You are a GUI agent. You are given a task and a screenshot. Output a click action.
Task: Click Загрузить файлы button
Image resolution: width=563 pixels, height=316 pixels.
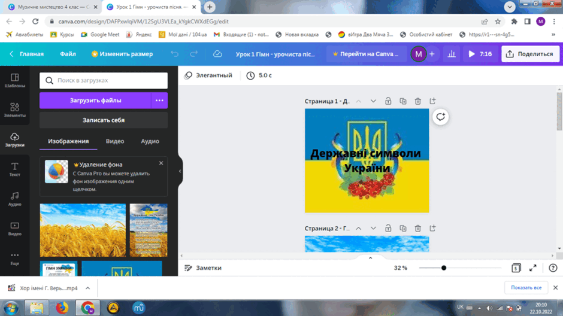click(95, 101)
